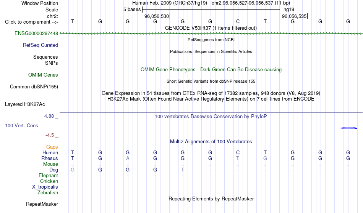Click the Mouse alignment row label
This screenshot has width=363, height=213.
(50, 164)
